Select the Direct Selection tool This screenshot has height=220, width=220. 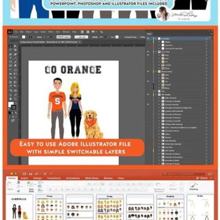point(15,46)
